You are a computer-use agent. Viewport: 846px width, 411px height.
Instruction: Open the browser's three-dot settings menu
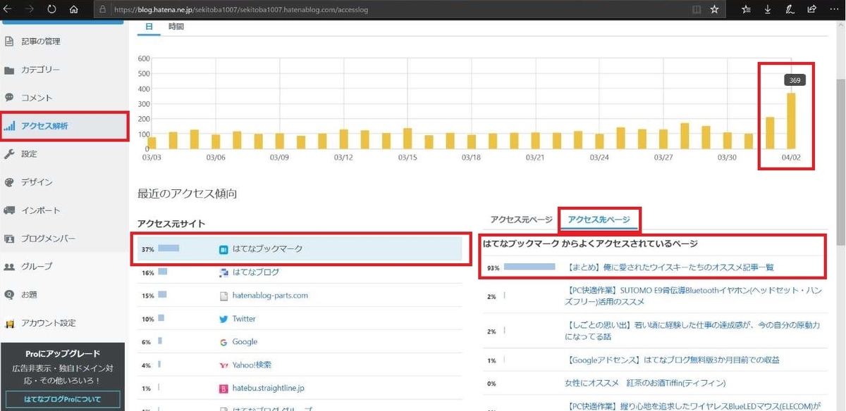pos(833,10)
